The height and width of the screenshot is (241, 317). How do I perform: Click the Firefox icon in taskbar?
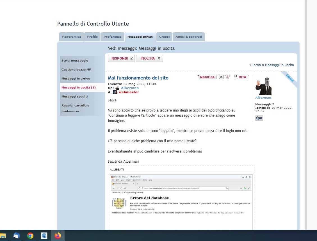[x=58, y=236]
